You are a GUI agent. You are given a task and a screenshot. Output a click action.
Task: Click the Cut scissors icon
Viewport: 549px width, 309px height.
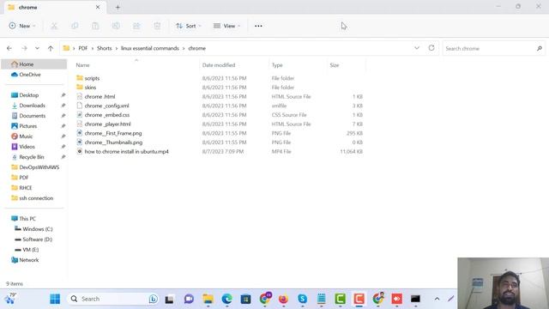click(54, 26)
